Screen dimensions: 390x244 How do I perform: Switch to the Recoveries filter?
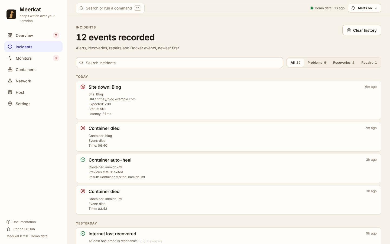click(344, 63)
